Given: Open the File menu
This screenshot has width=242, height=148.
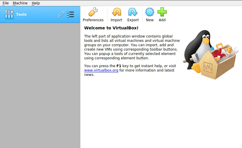Looking at the screenshot, I should (6, 3).
